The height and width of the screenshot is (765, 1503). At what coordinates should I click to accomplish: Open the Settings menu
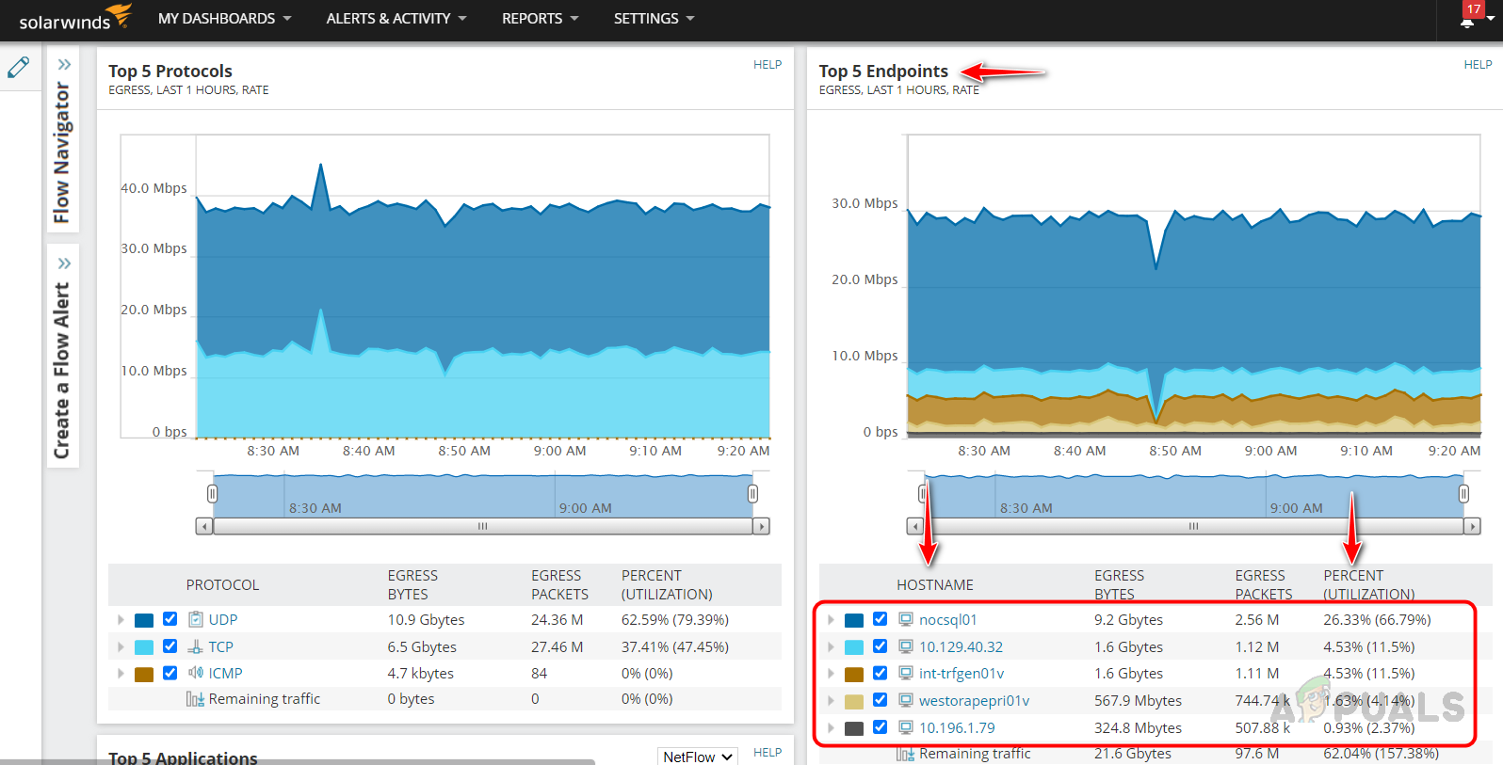point(655,18)
